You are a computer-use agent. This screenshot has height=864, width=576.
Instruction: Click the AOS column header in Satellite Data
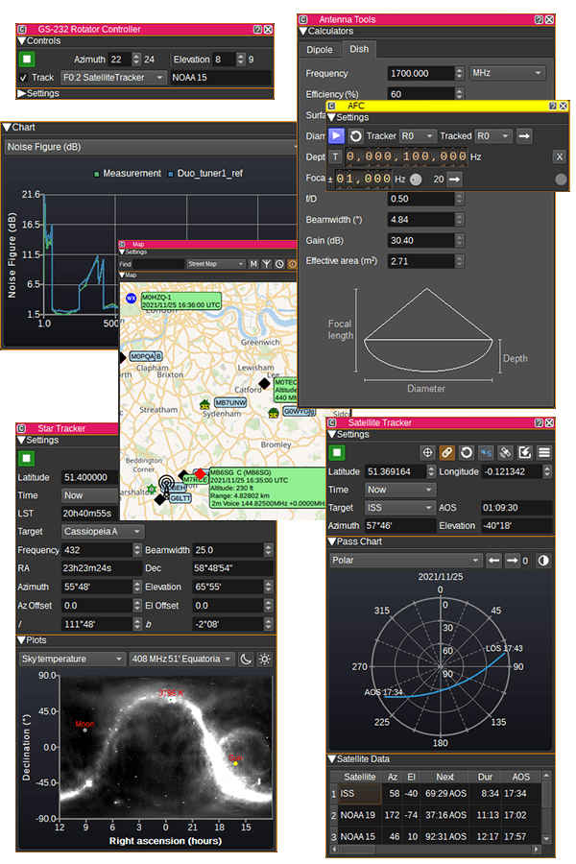click(521, 777)
